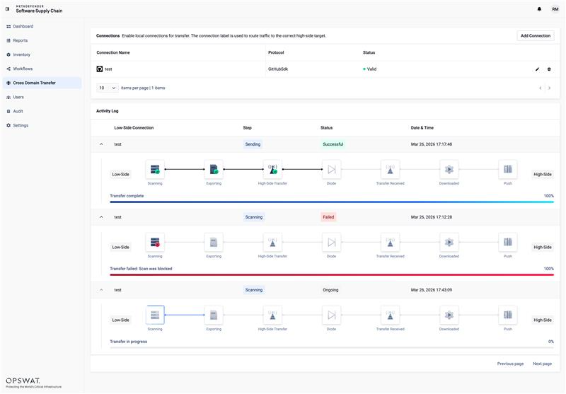The image size is (566, 394).
Task: Click the Next page link
Action: point(542,364)
